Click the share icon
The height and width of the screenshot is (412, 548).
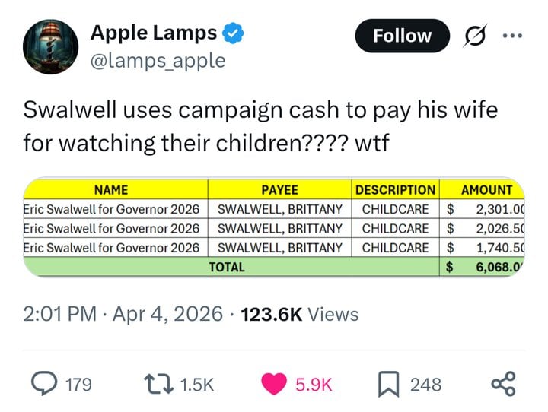(x=504, y=384)
